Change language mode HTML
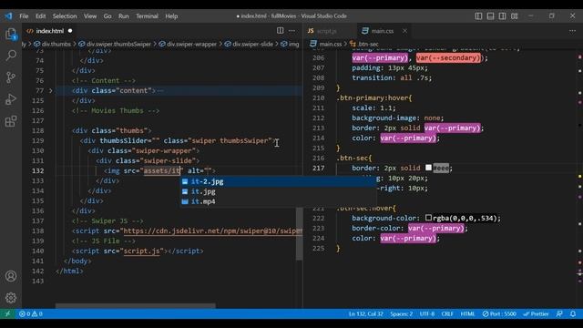Screen dimensions: 583x328 [x=467, y=313]
